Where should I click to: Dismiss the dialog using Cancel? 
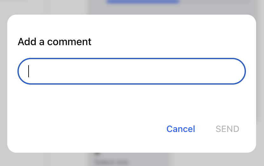pyautogui.click(x=181, y=129)
